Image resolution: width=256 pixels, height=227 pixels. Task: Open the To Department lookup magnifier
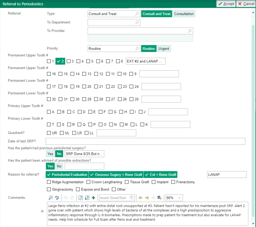click(137, 22)
